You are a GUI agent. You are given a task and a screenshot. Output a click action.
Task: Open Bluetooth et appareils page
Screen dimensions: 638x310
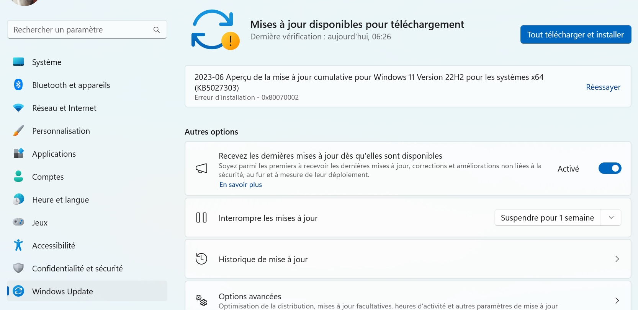[x=87, y=85]
